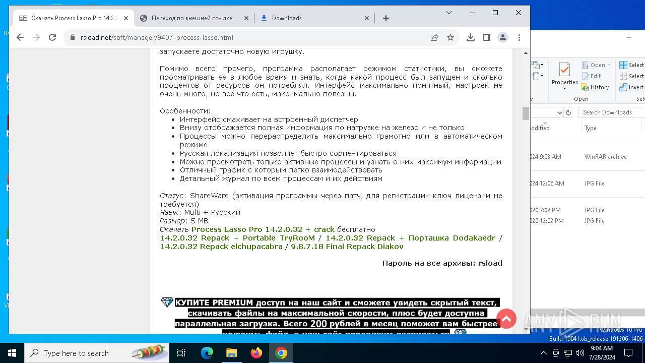The height and width of the screenshot is (363, 645).
Task: Click Properties in Explorer ribbon
Action: pos(565,76)
